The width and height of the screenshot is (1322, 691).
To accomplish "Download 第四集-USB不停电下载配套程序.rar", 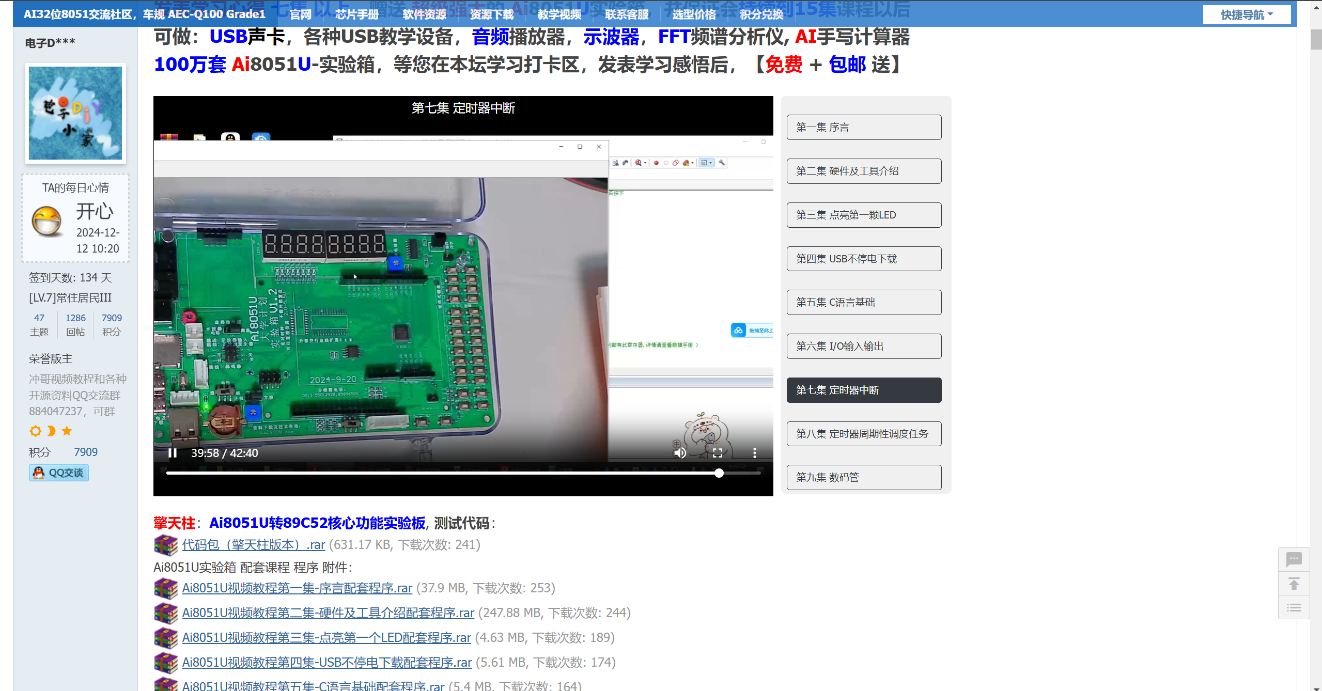I will [x=327, y=663].
